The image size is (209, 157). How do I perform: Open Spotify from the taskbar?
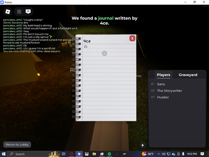pyautogui.click(x=110, y=154)
